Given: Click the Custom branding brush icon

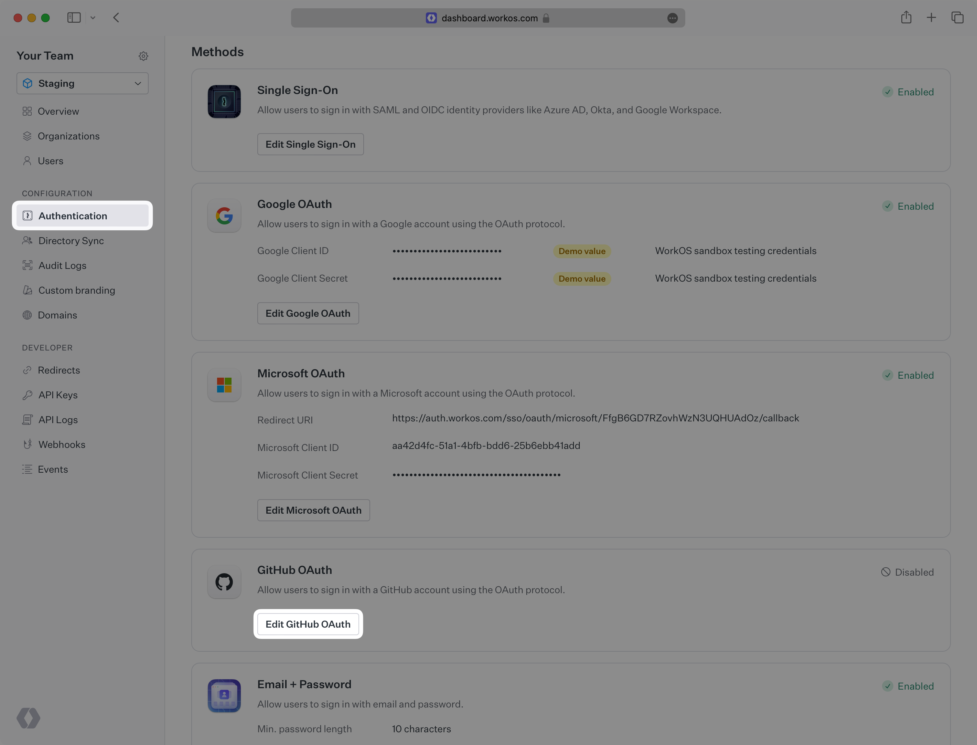Looking at the screenshot, I should (28, 290).
